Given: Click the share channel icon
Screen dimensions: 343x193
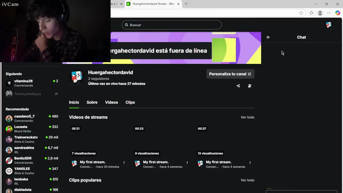Looking at the screenshot, I should (238, 86).
